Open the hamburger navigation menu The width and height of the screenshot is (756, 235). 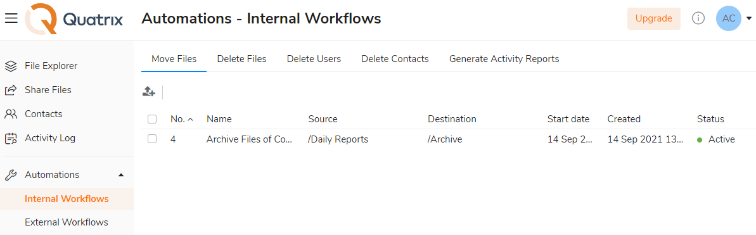pos(11,18)
